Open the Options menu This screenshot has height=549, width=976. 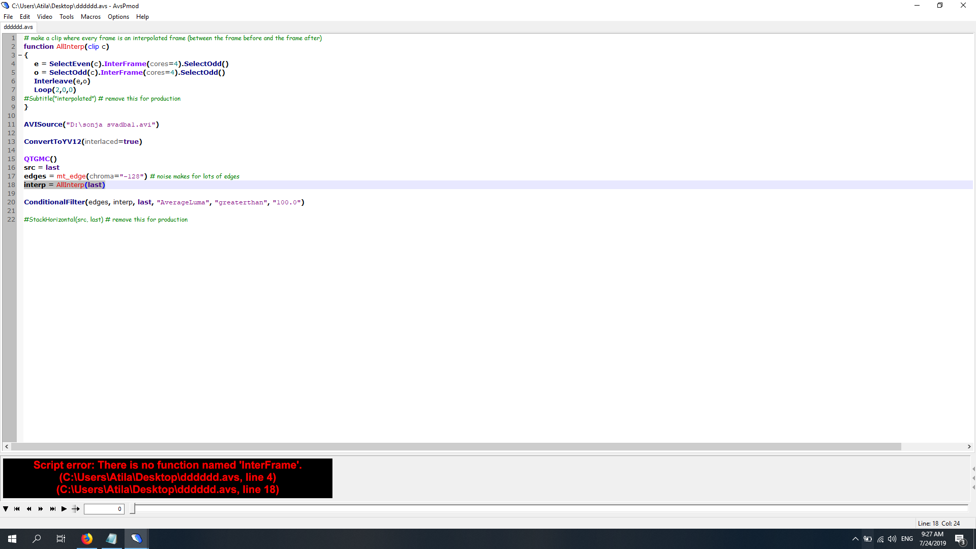click(x=118, y=17)
